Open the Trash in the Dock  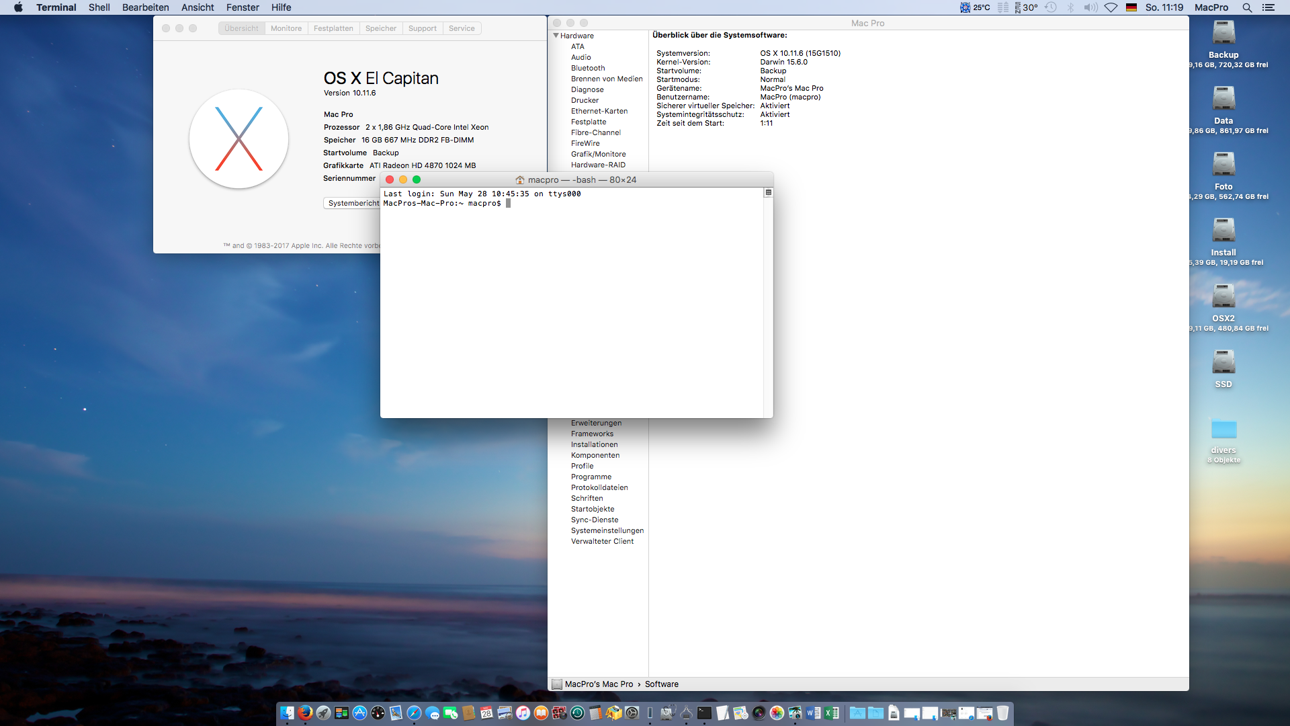1002,713
